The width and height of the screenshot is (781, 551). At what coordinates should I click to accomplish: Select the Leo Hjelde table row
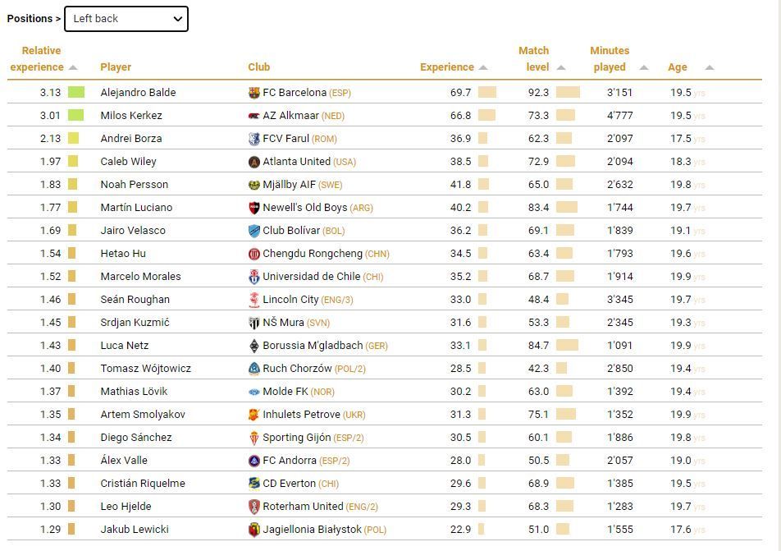pos(385,506)
